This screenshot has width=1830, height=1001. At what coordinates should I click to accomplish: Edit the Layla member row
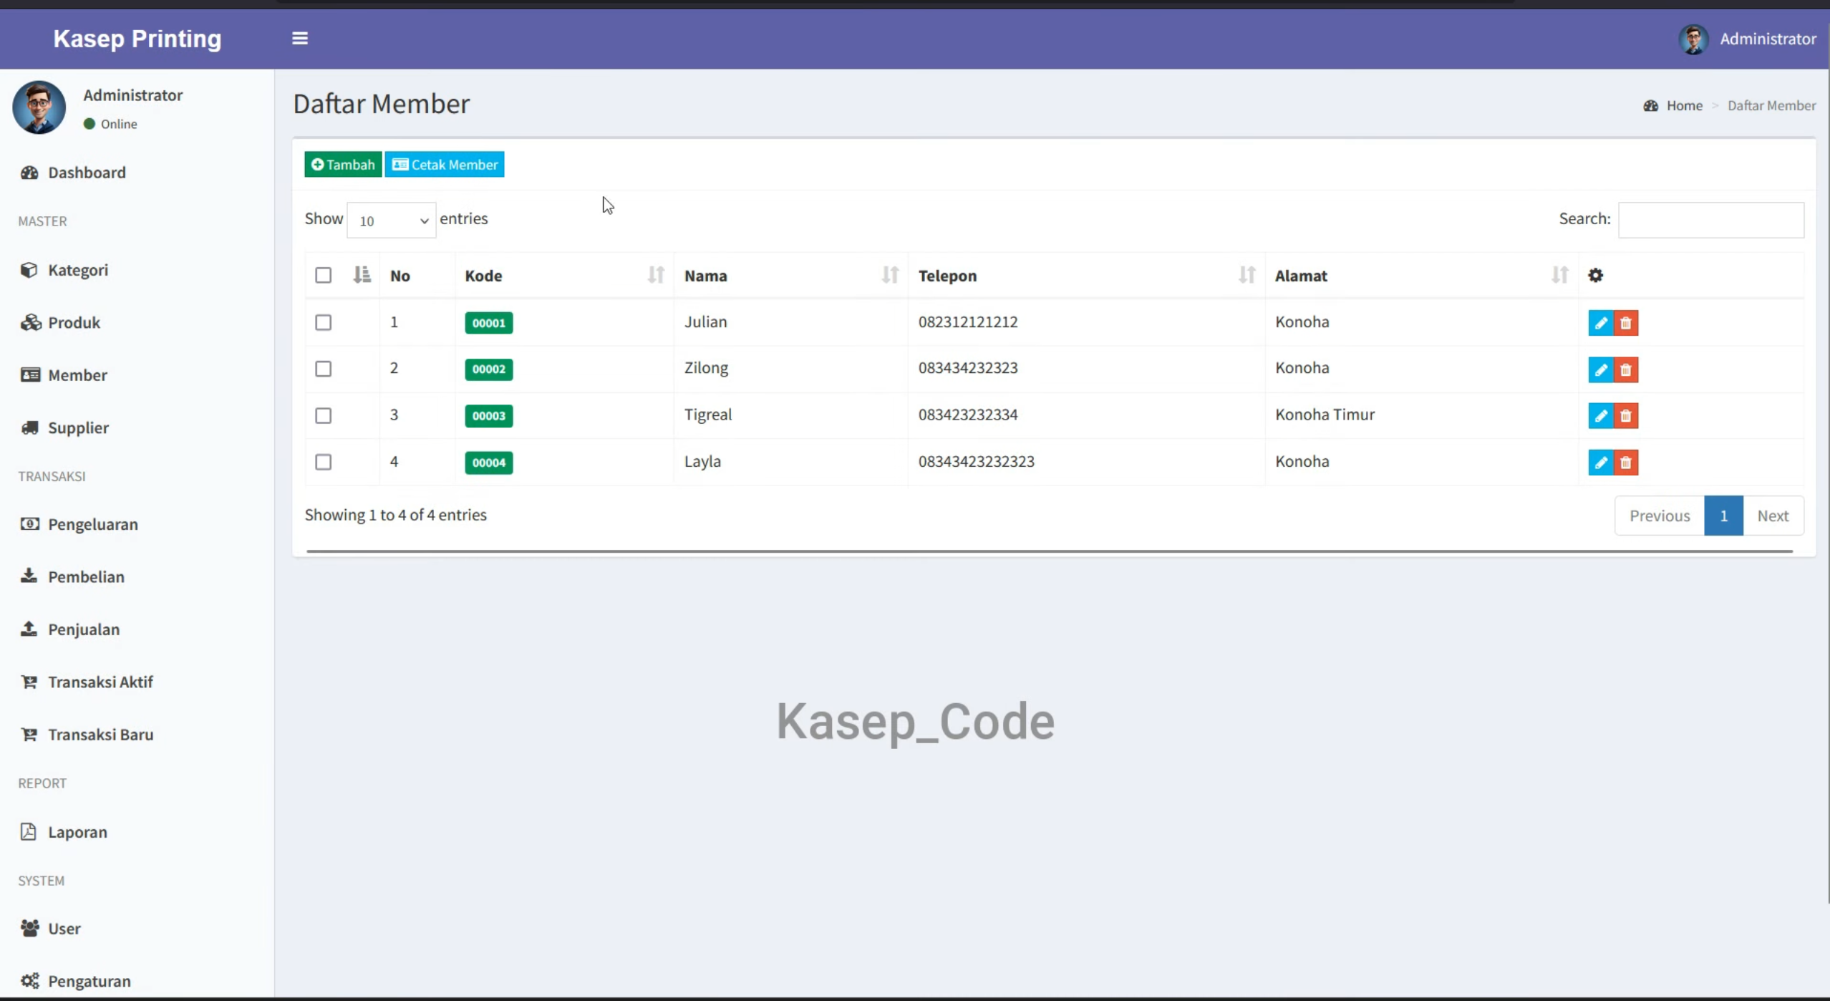tap(1600, 463)
